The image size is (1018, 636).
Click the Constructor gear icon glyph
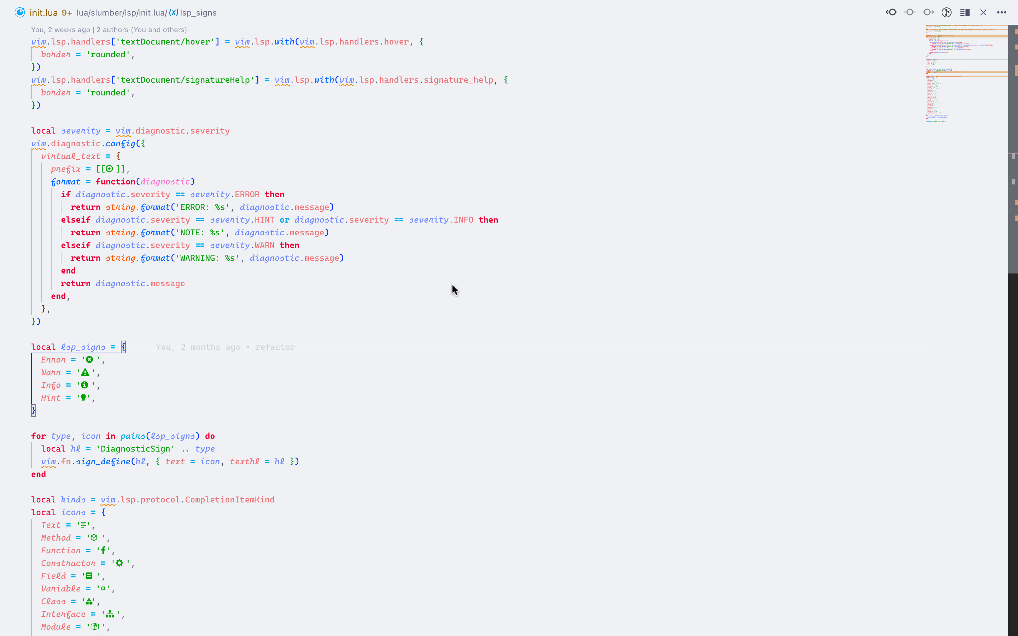(x=119, y=563)
